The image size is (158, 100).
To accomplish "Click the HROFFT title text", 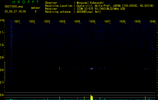I will tap(26, 2).
